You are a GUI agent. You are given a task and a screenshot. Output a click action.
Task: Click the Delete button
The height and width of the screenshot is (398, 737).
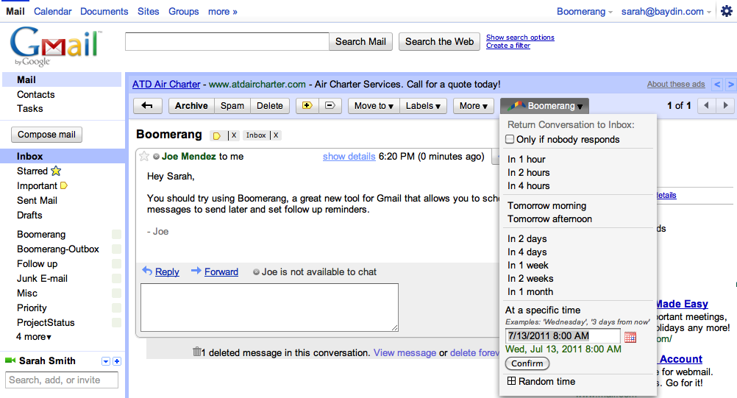click(x=270, y=106)
